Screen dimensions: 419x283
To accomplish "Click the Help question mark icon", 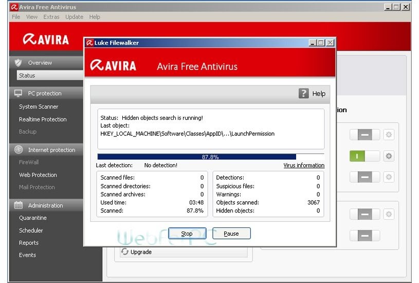I will 303,93.
